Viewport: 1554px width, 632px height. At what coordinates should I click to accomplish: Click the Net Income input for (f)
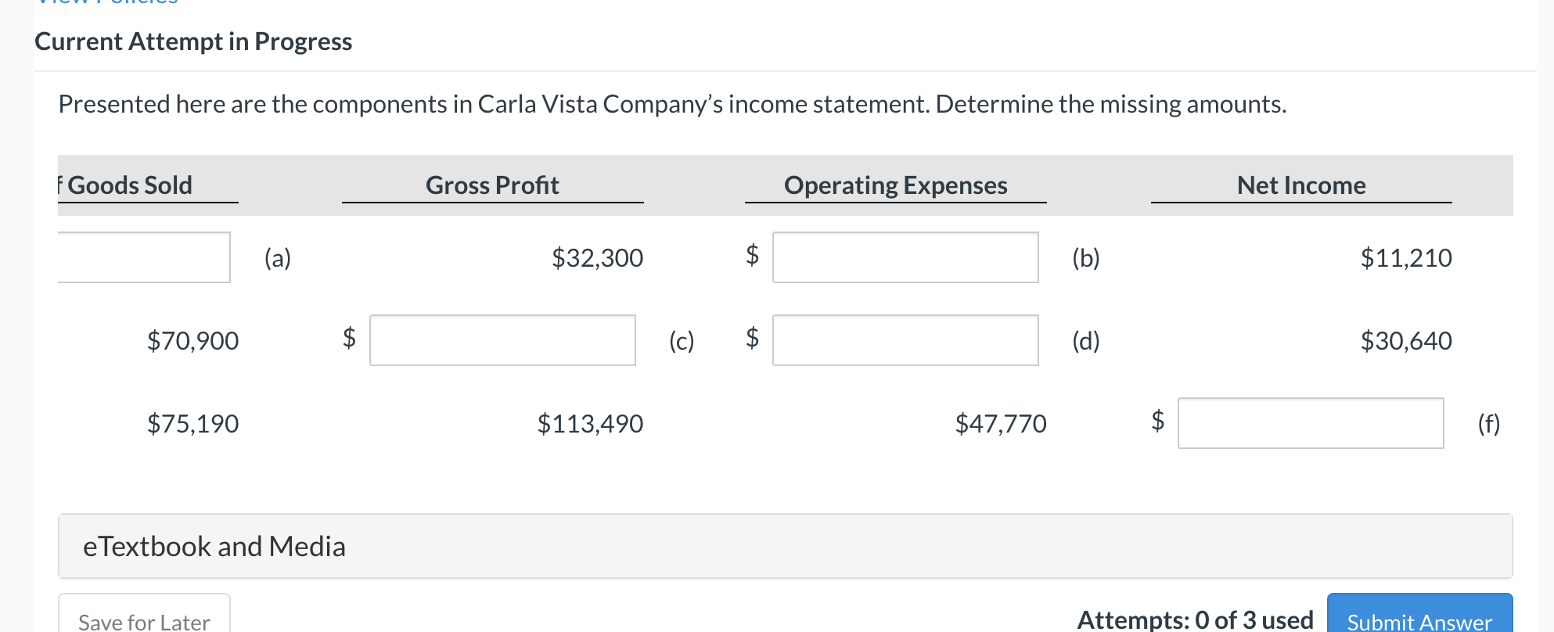click(x=1311, y=423)
